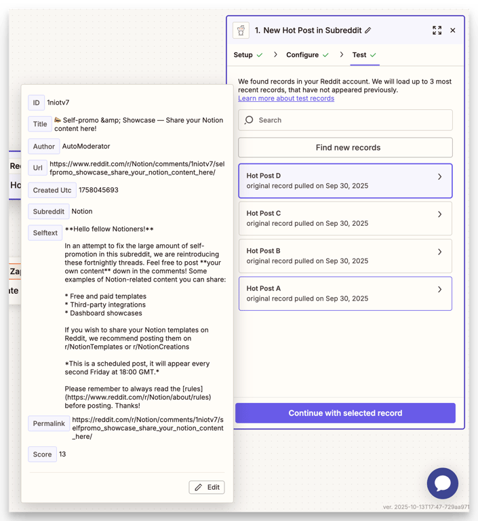478x521 pixels.
Task: Rename step using the pencil icon
Action: 367,31
